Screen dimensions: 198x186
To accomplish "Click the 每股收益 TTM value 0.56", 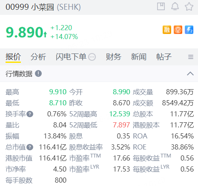I will (187, 158).
